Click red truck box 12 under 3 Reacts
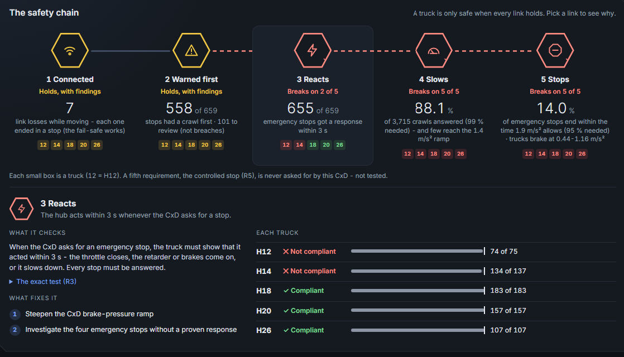Viewport: 624px width, 357px height. 286,144
